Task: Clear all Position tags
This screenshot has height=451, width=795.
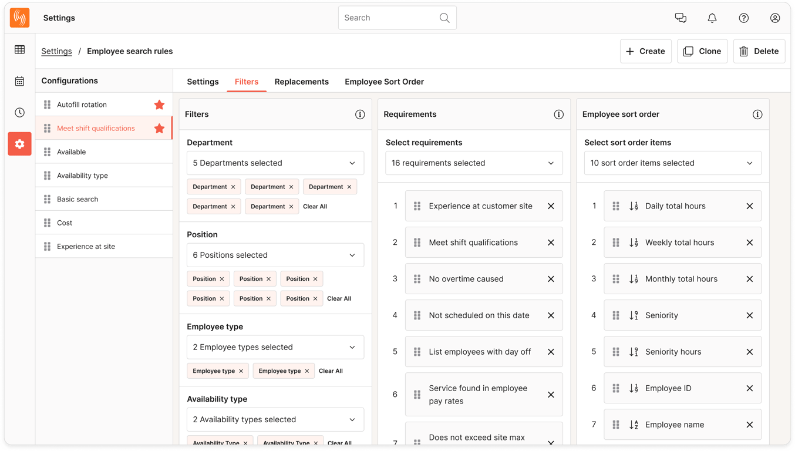Action: coord(339,299)
